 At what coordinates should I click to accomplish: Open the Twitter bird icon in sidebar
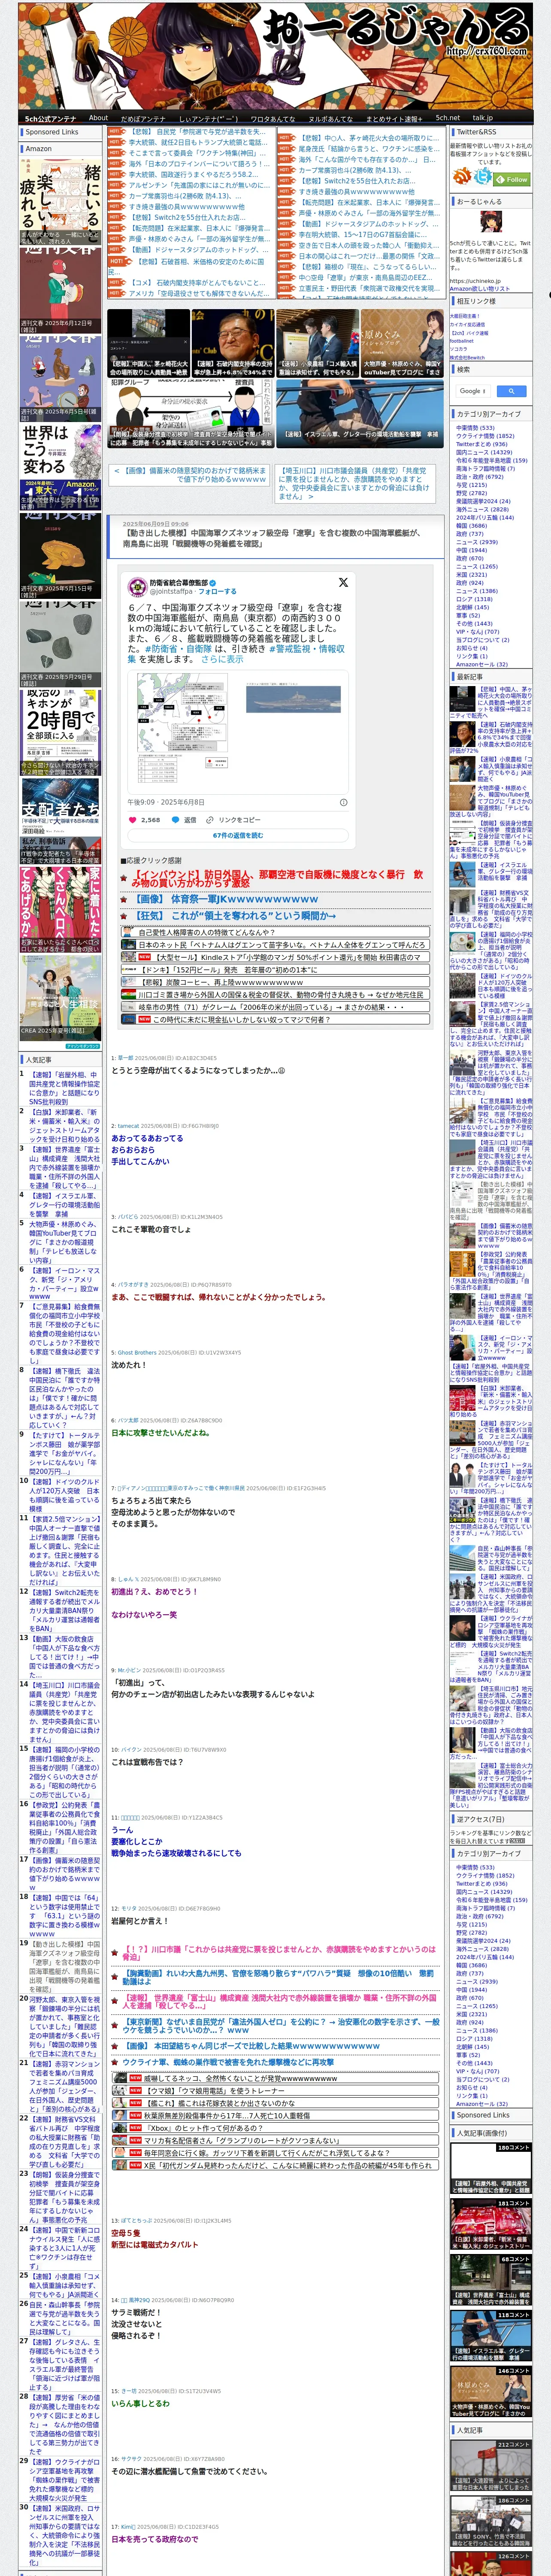(484, 177)
